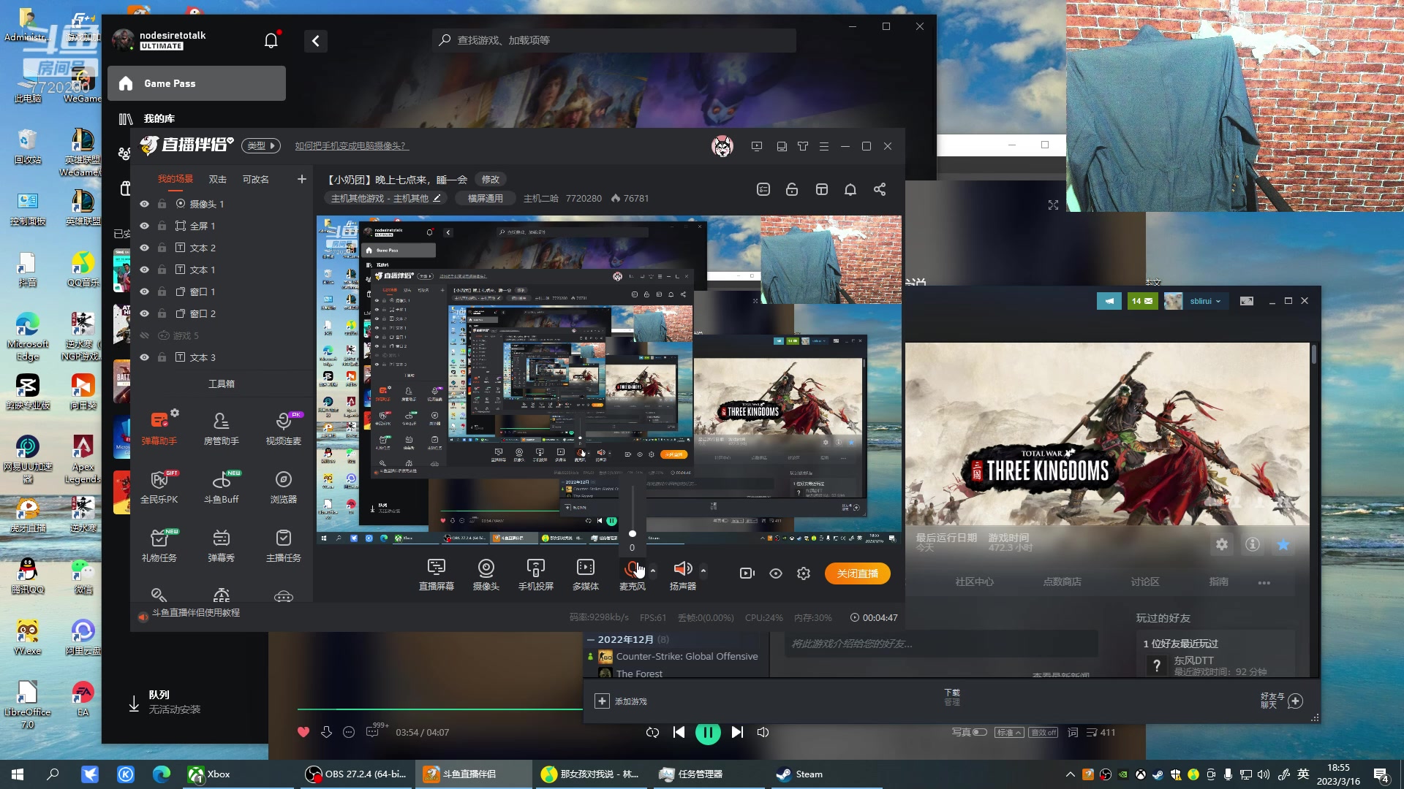
Task: Click the 摄像头 (Camera) icon in toolbar
Action: (x=486, y=573)
